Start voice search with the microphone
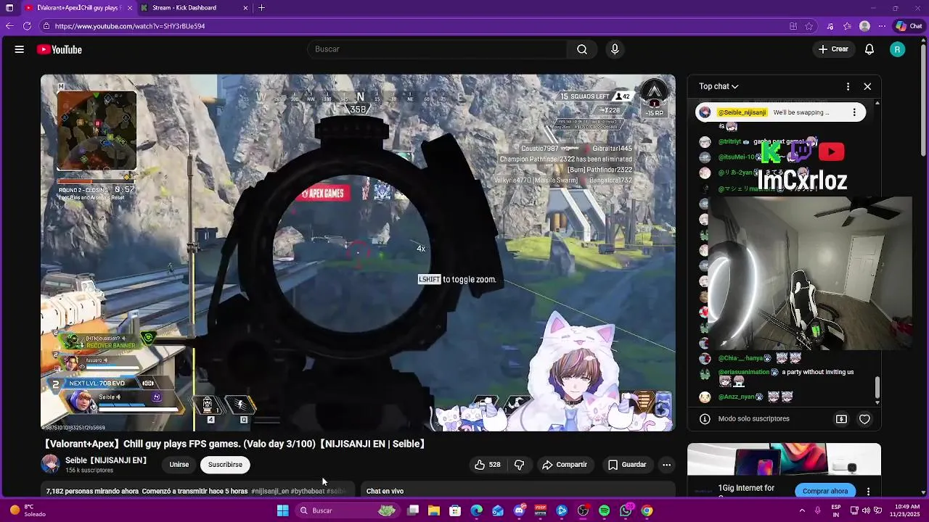The height and width of the screenshot is (522, 929). [615, 49]
